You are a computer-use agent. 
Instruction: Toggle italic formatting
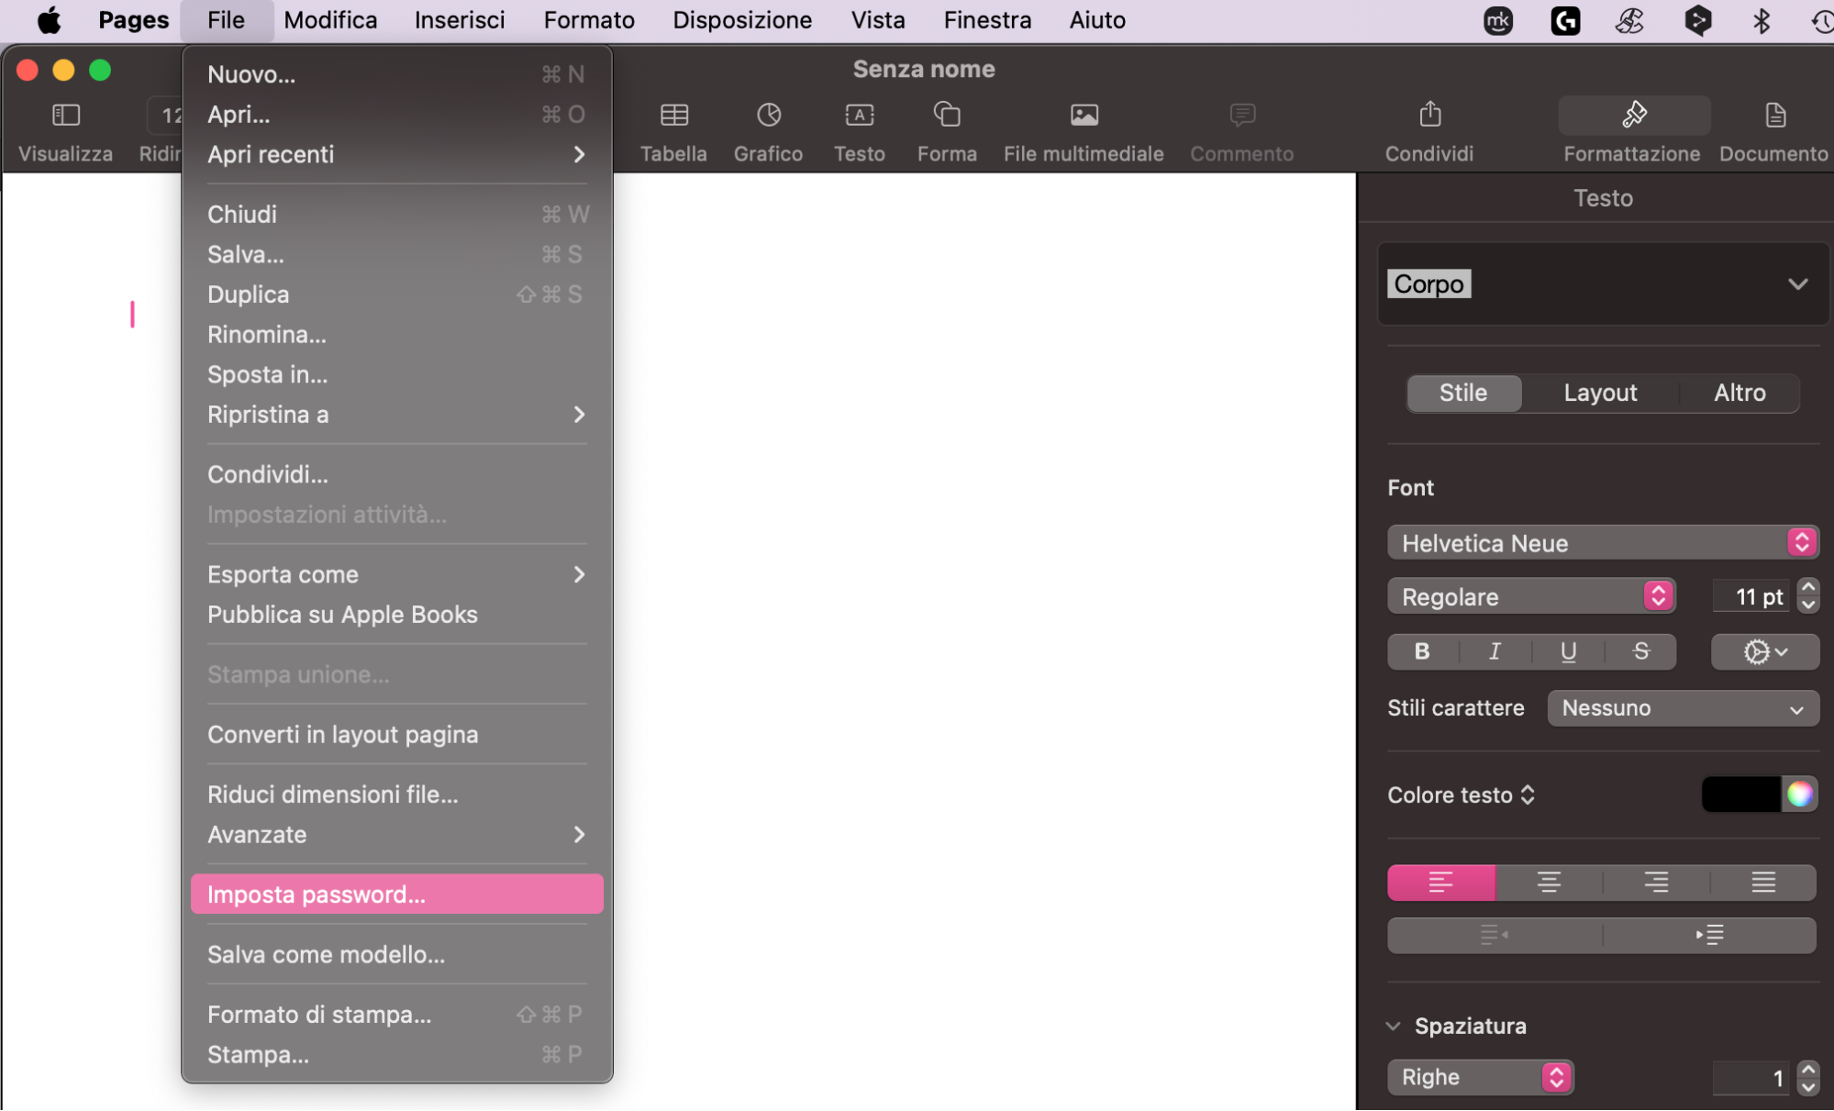1495,651
